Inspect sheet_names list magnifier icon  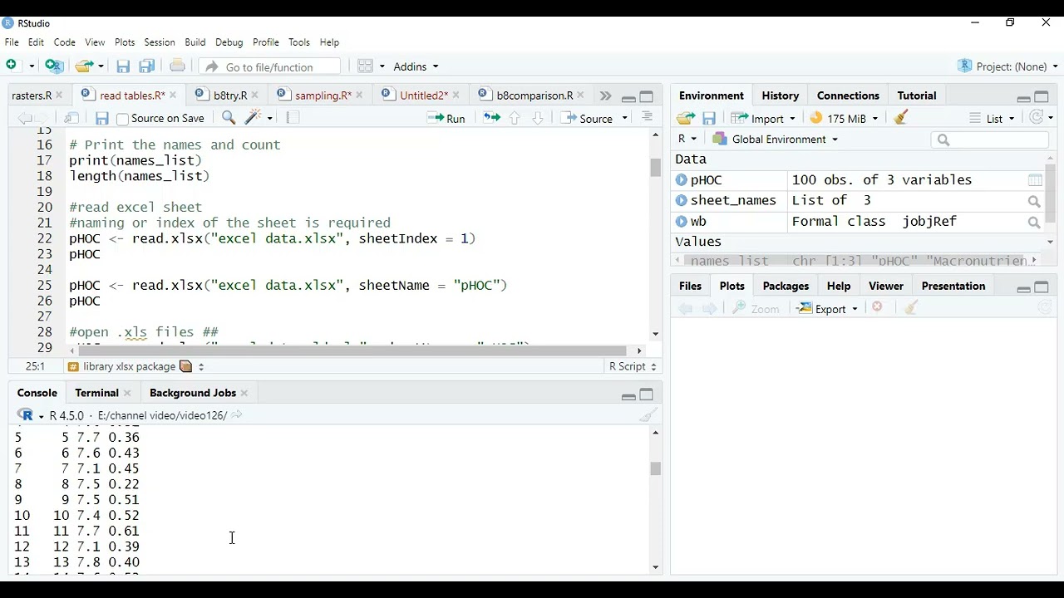[1034, 201]
